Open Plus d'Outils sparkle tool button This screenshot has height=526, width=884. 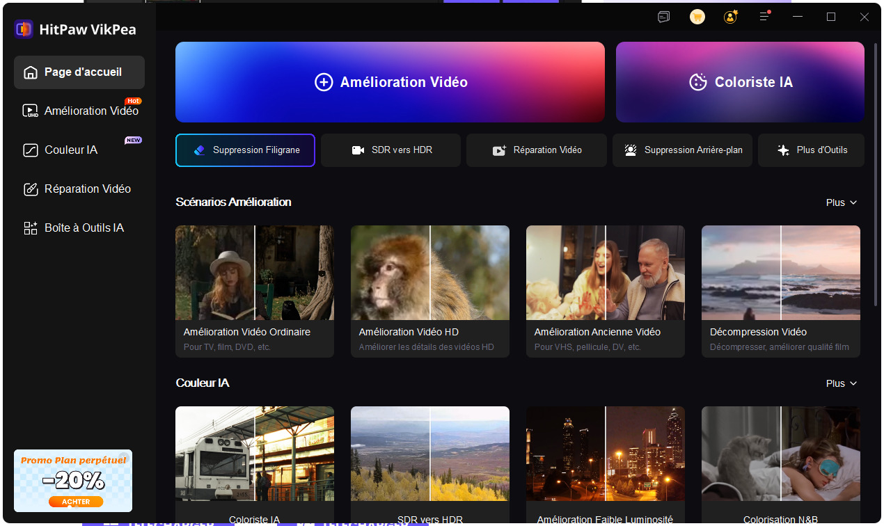click(x=811, y=150)
